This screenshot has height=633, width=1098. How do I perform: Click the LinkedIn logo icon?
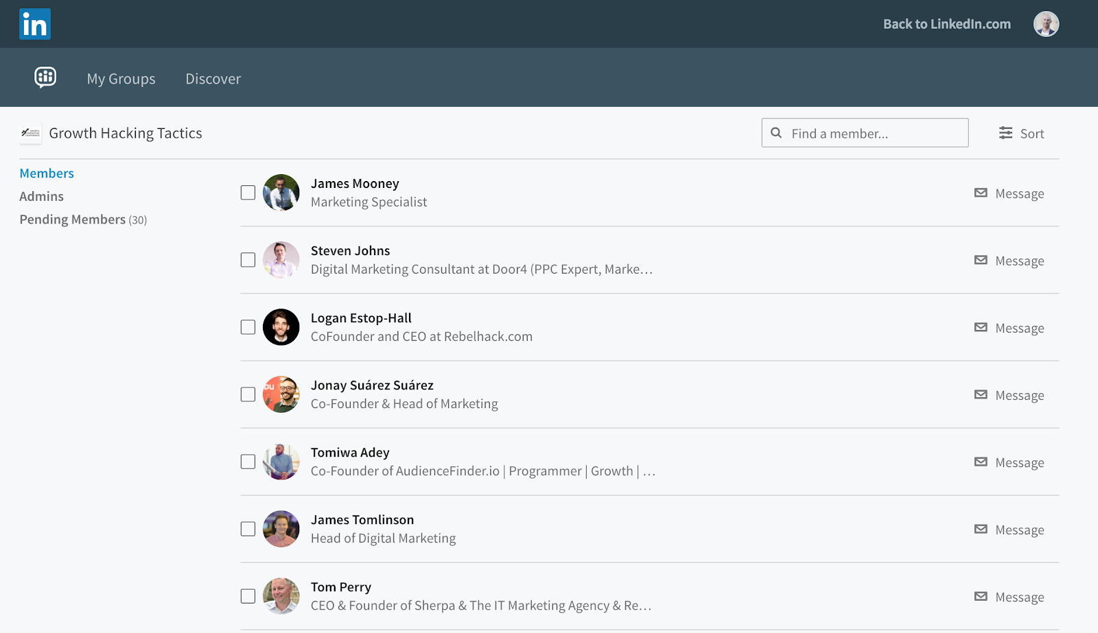coord(35,24)
